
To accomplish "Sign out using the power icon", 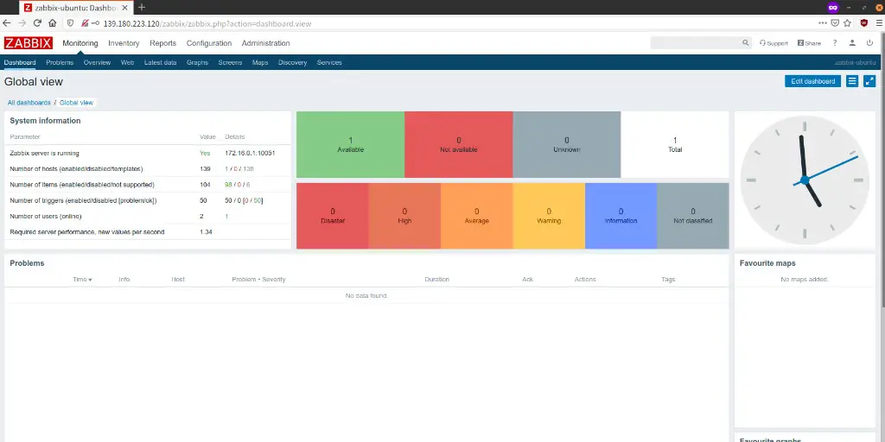I will [x=869, y=43].
